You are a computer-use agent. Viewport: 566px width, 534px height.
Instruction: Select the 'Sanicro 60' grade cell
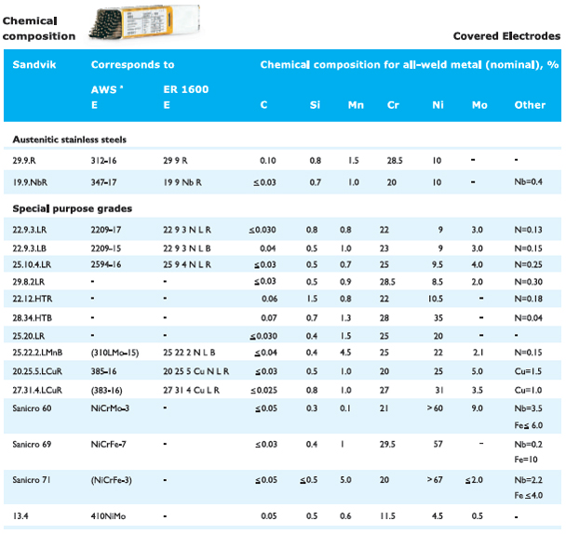coord(32,408)
